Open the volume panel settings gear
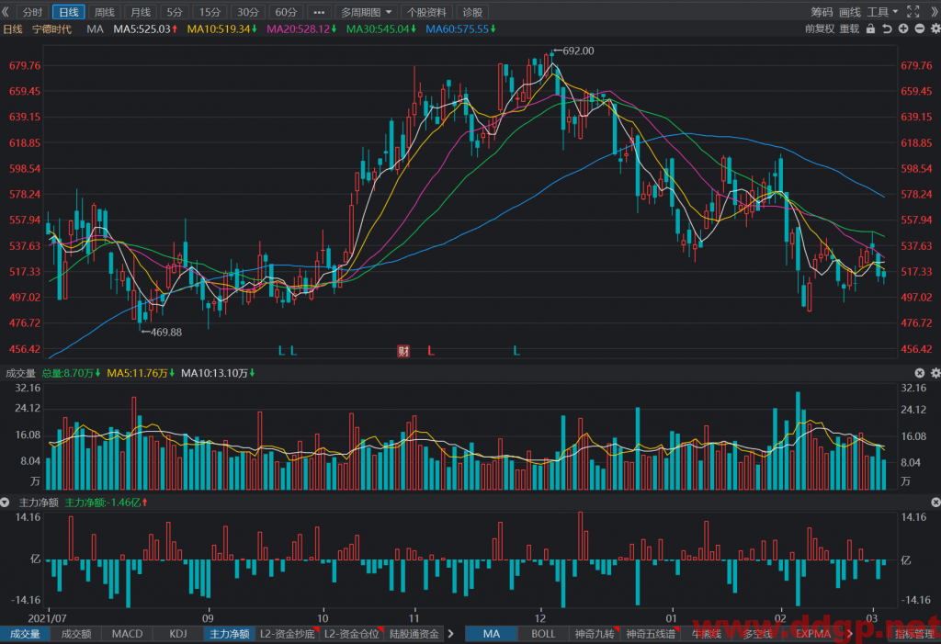The height and width of the screenshot is (644, 941). pos(935,373)
